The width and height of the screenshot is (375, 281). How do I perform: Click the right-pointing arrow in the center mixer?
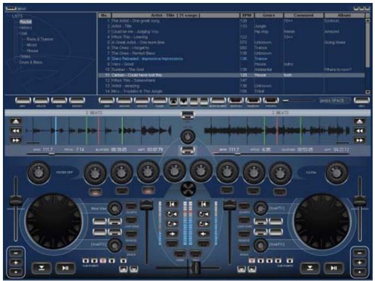[172, 234]
